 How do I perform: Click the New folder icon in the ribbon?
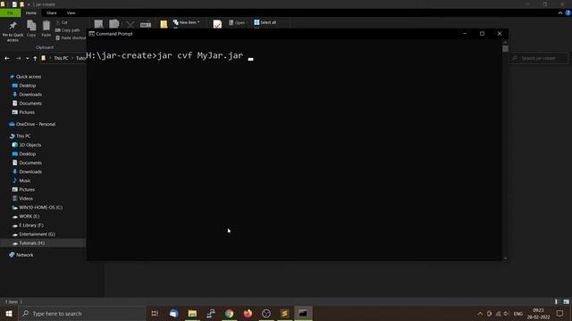(x=164, y=24)
